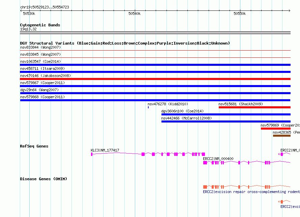
Task: Click the right arrow of the ruler
Action: tap(289, 10)
